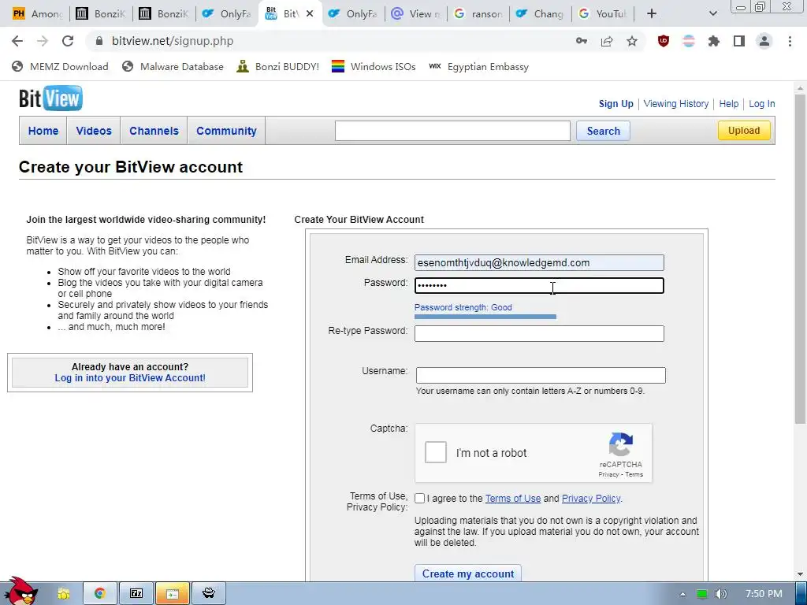
Task: Click the Re-type Password field
Action: [x=539, y=333]
